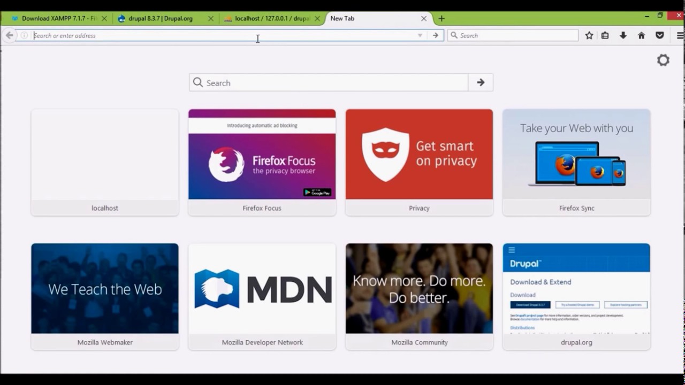The height and width of the screenshot is (385, 685).
Task: Minimize the Firefox window
Action: (647, 16)
